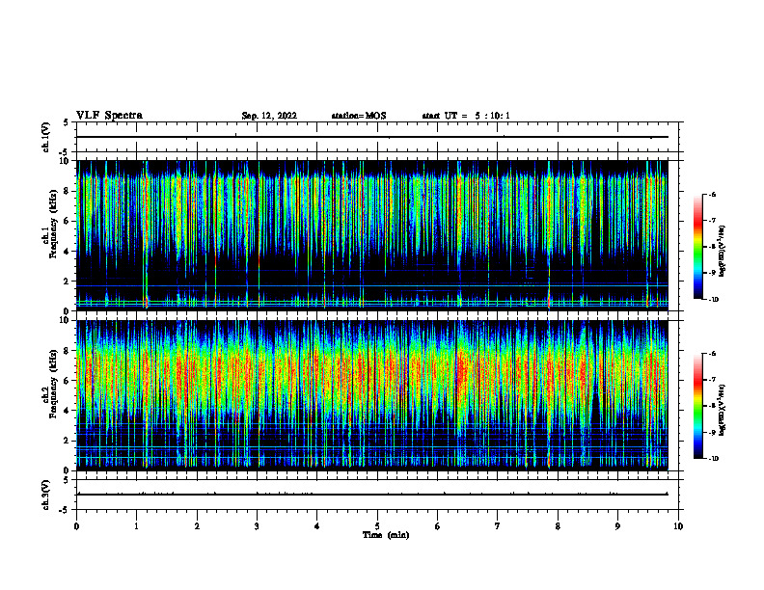Click the "VLF Spectra" title text

click(109, 116)
